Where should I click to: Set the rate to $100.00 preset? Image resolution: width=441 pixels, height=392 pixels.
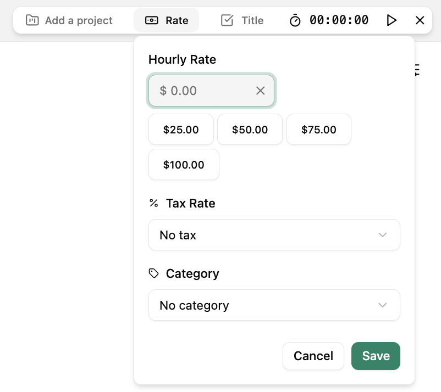[x=184, y=165]
